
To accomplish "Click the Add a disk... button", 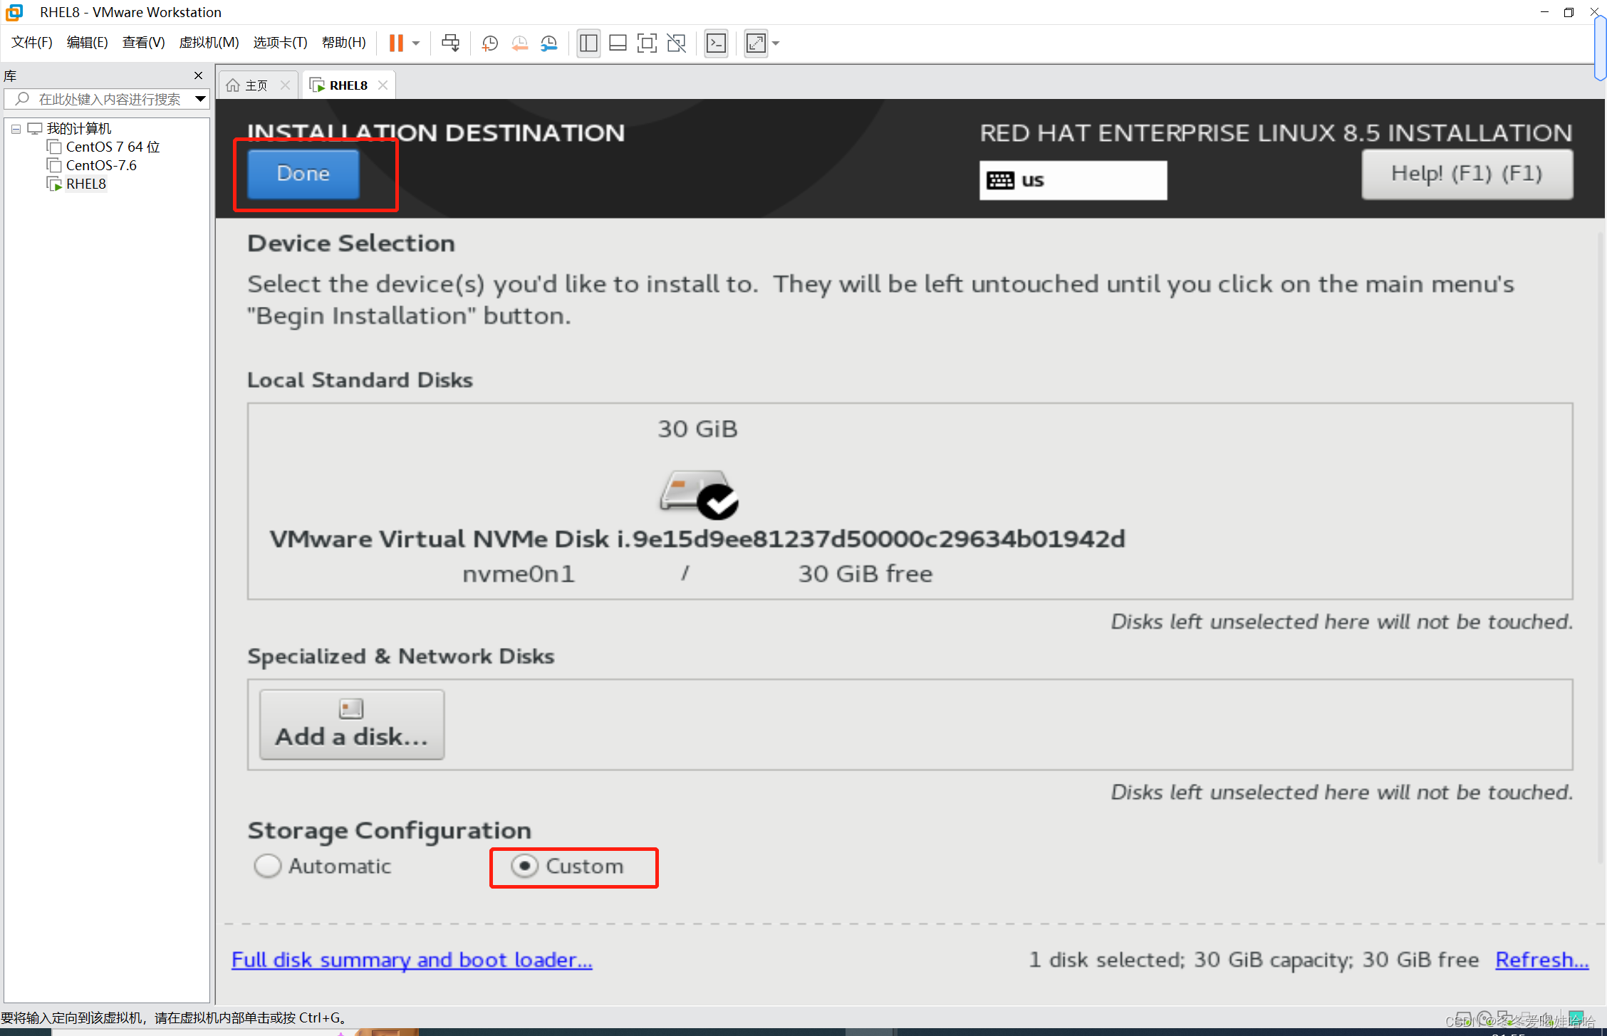I will coord(352,724).
